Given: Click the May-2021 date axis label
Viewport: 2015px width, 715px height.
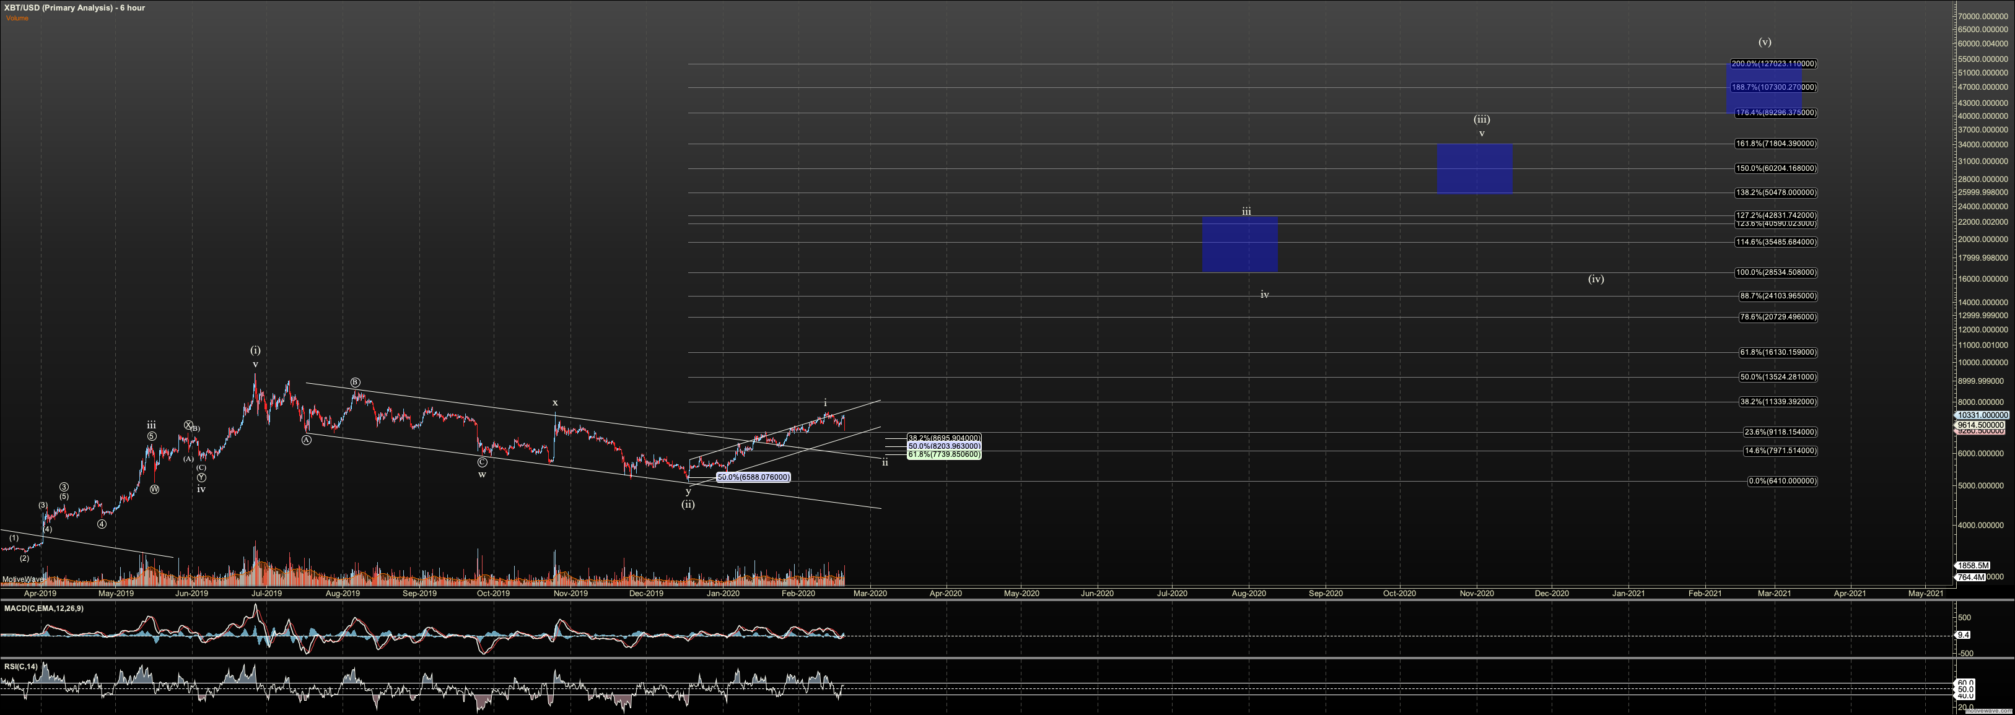Looking at the screenshot, I should pos(1926,594).
